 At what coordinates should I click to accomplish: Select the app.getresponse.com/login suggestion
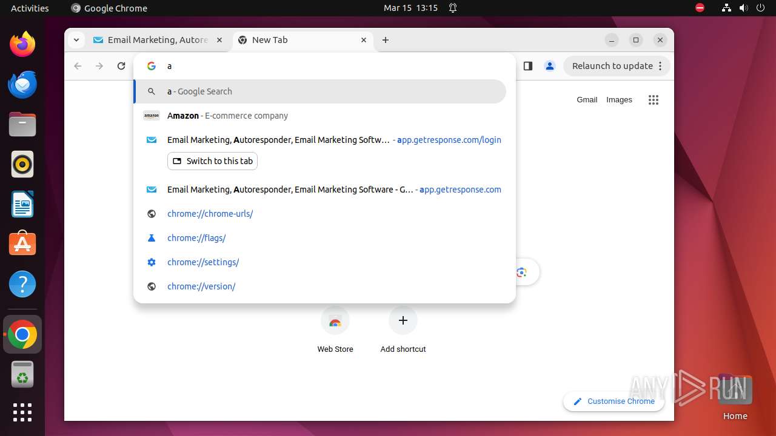click(319, 140)
